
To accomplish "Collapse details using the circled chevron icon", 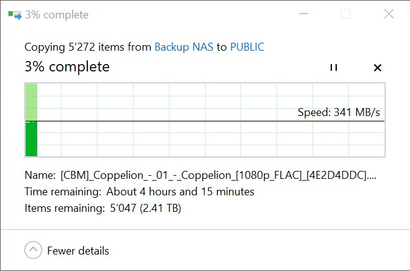I will pos(33,250).
